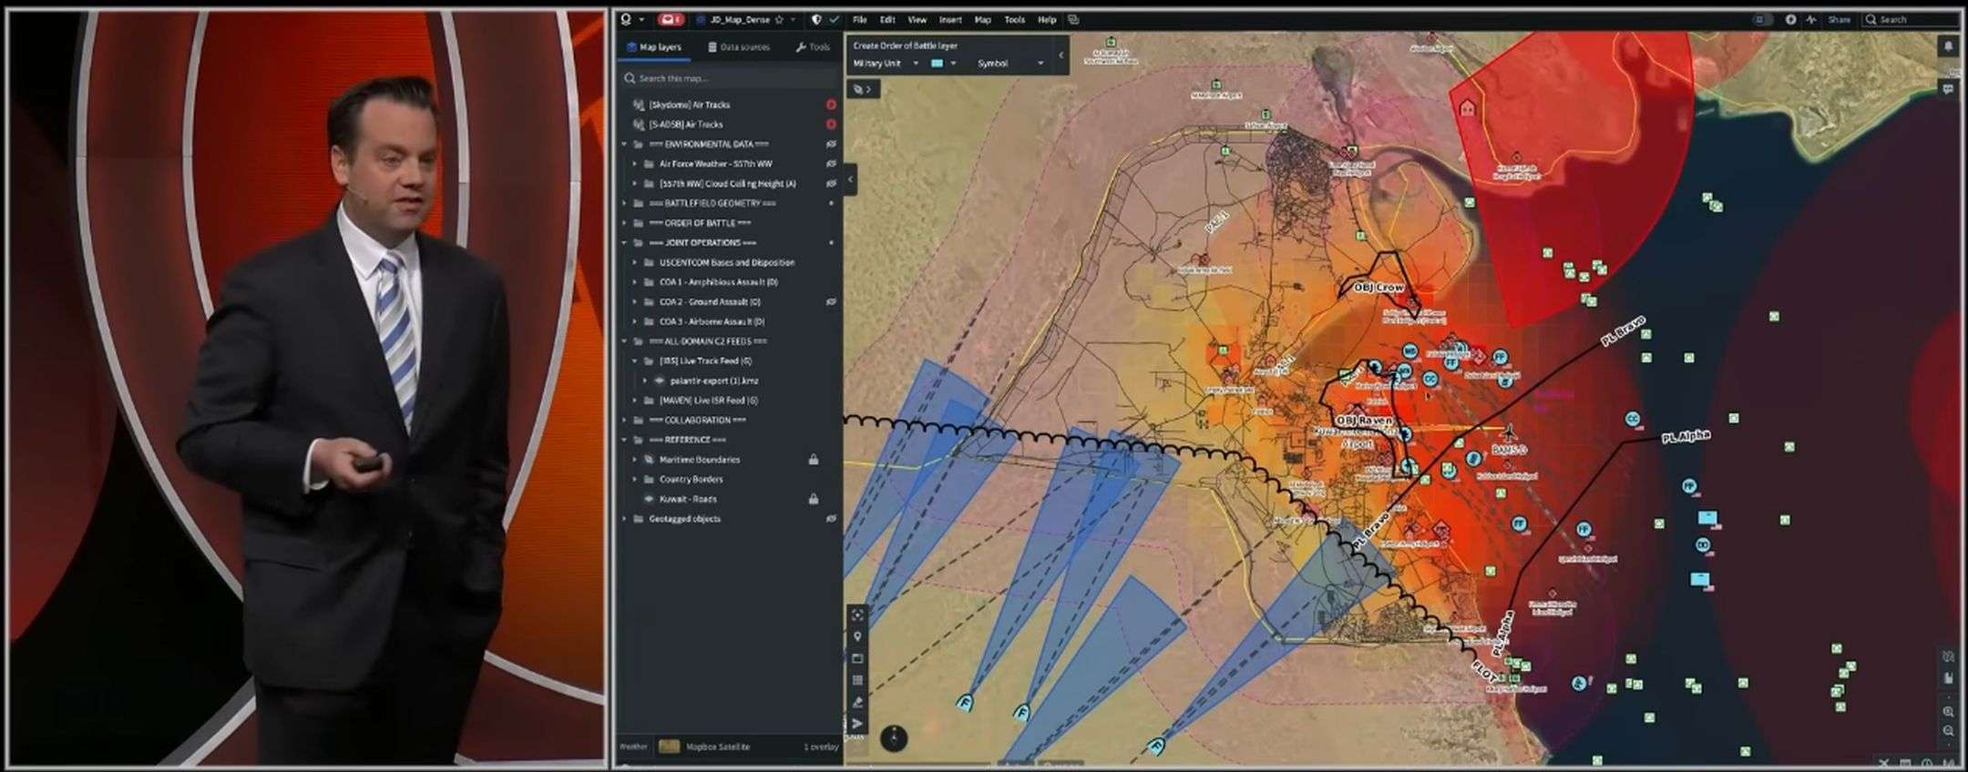Click the compass north indicator
1968x772 pixels.
point(894,736)
